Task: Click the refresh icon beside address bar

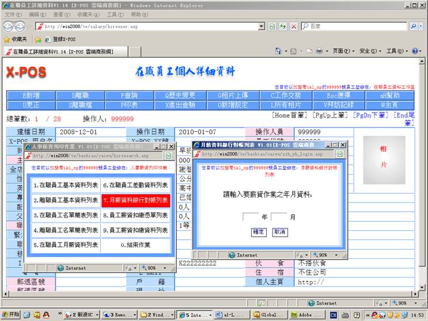Action: [x=283, y=26]
